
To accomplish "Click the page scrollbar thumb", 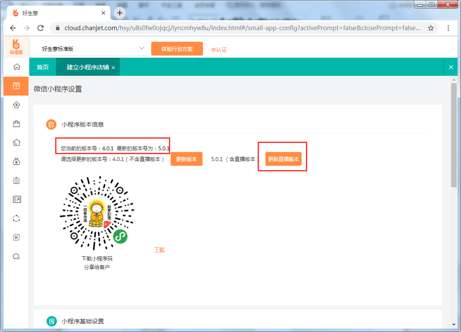I will point(454,135).
